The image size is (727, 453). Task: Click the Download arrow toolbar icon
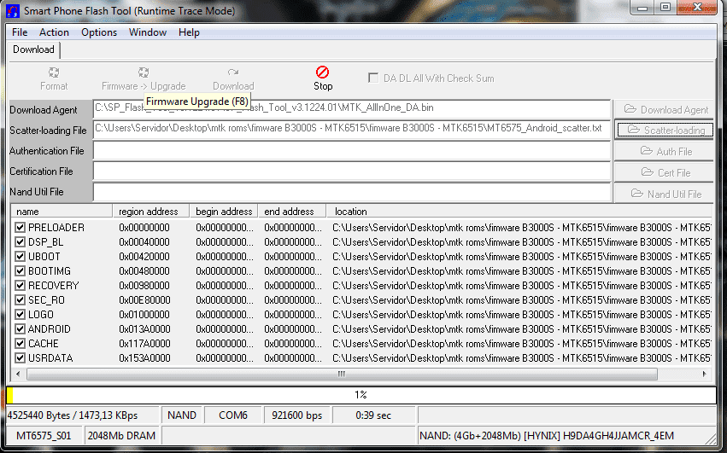coord(232,73)
